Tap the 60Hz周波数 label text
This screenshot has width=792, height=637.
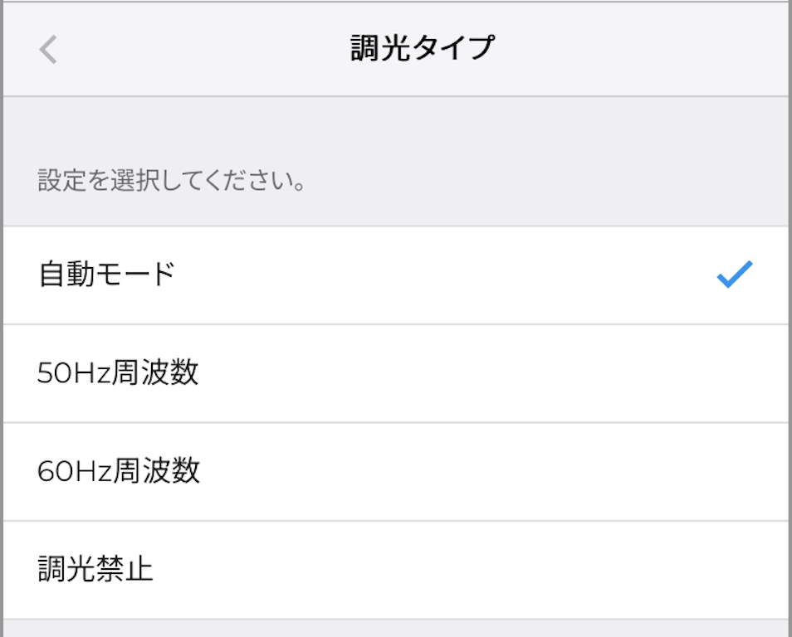tap(119, 471)
